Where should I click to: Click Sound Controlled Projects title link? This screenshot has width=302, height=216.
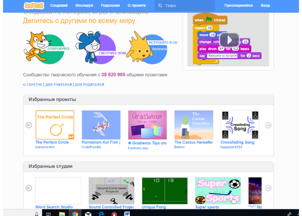click(x=111, y=207)
